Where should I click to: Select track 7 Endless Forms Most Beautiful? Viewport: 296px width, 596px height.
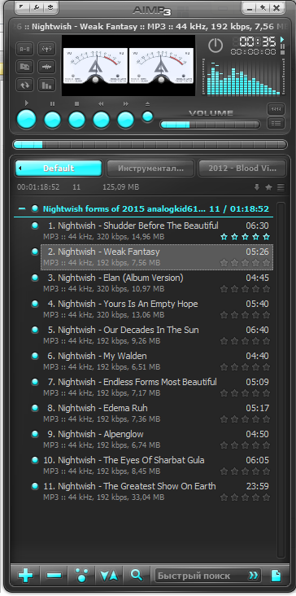[157, 388]
